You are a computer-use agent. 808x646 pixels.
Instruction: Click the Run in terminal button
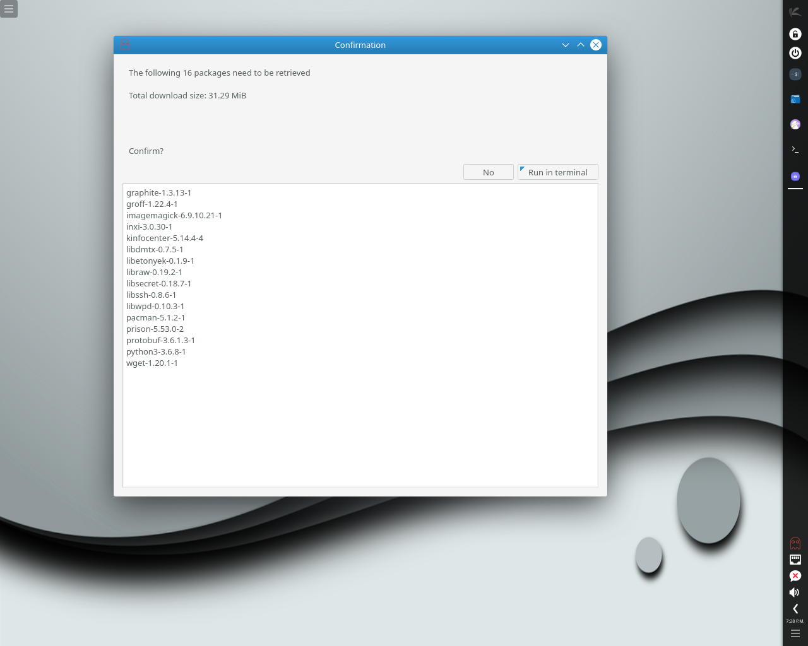pos(558,172)
